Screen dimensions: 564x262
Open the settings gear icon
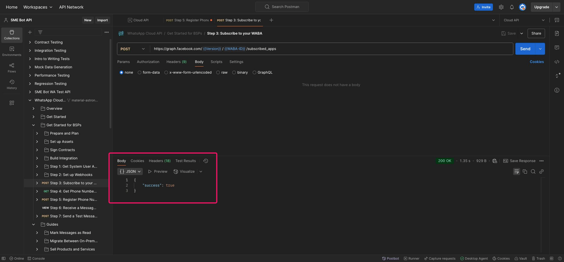(501, 7)
